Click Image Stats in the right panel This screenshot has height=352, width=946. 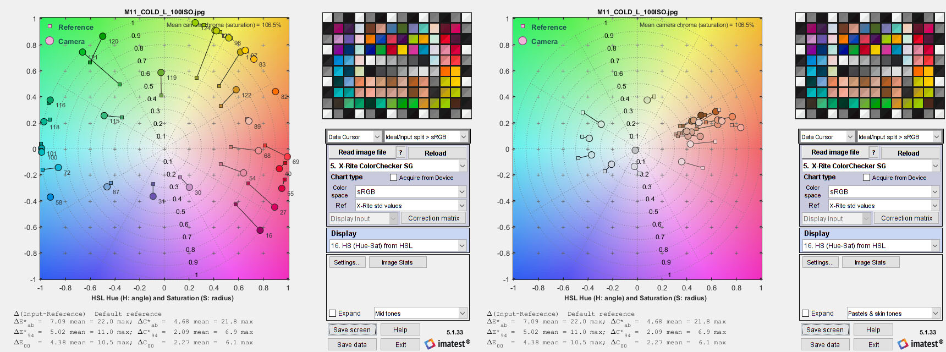870,262
